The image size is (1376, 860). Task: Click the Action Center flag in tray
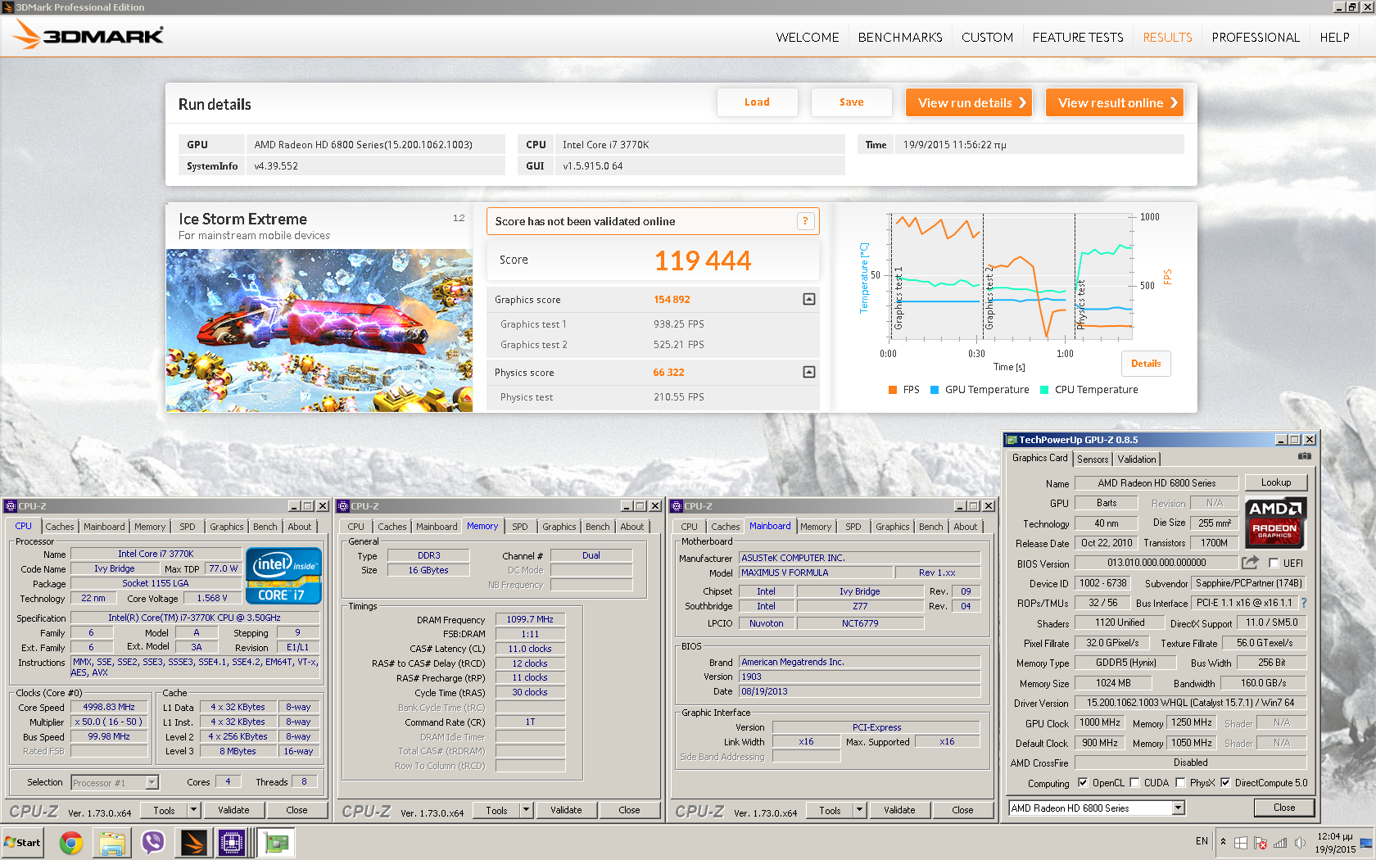[1261, 843]
